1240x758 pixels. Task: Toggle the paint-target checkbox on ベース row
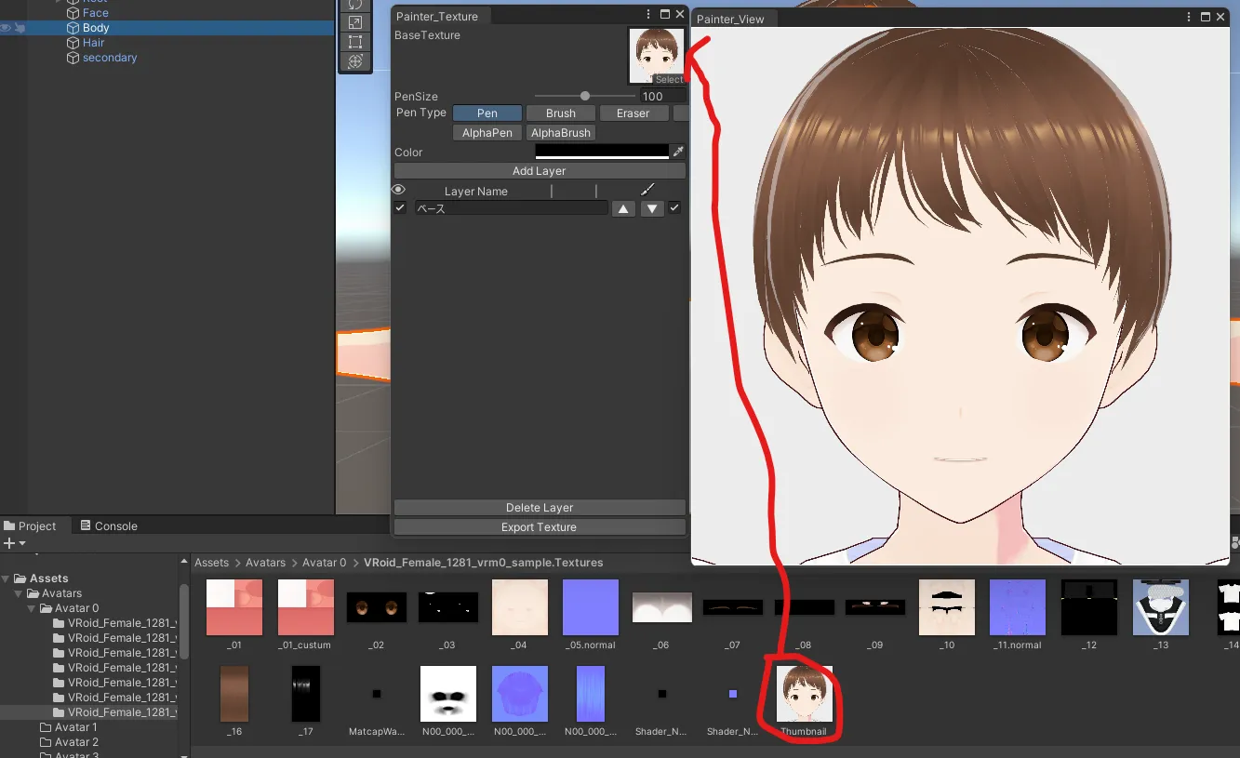click(675, 207)
